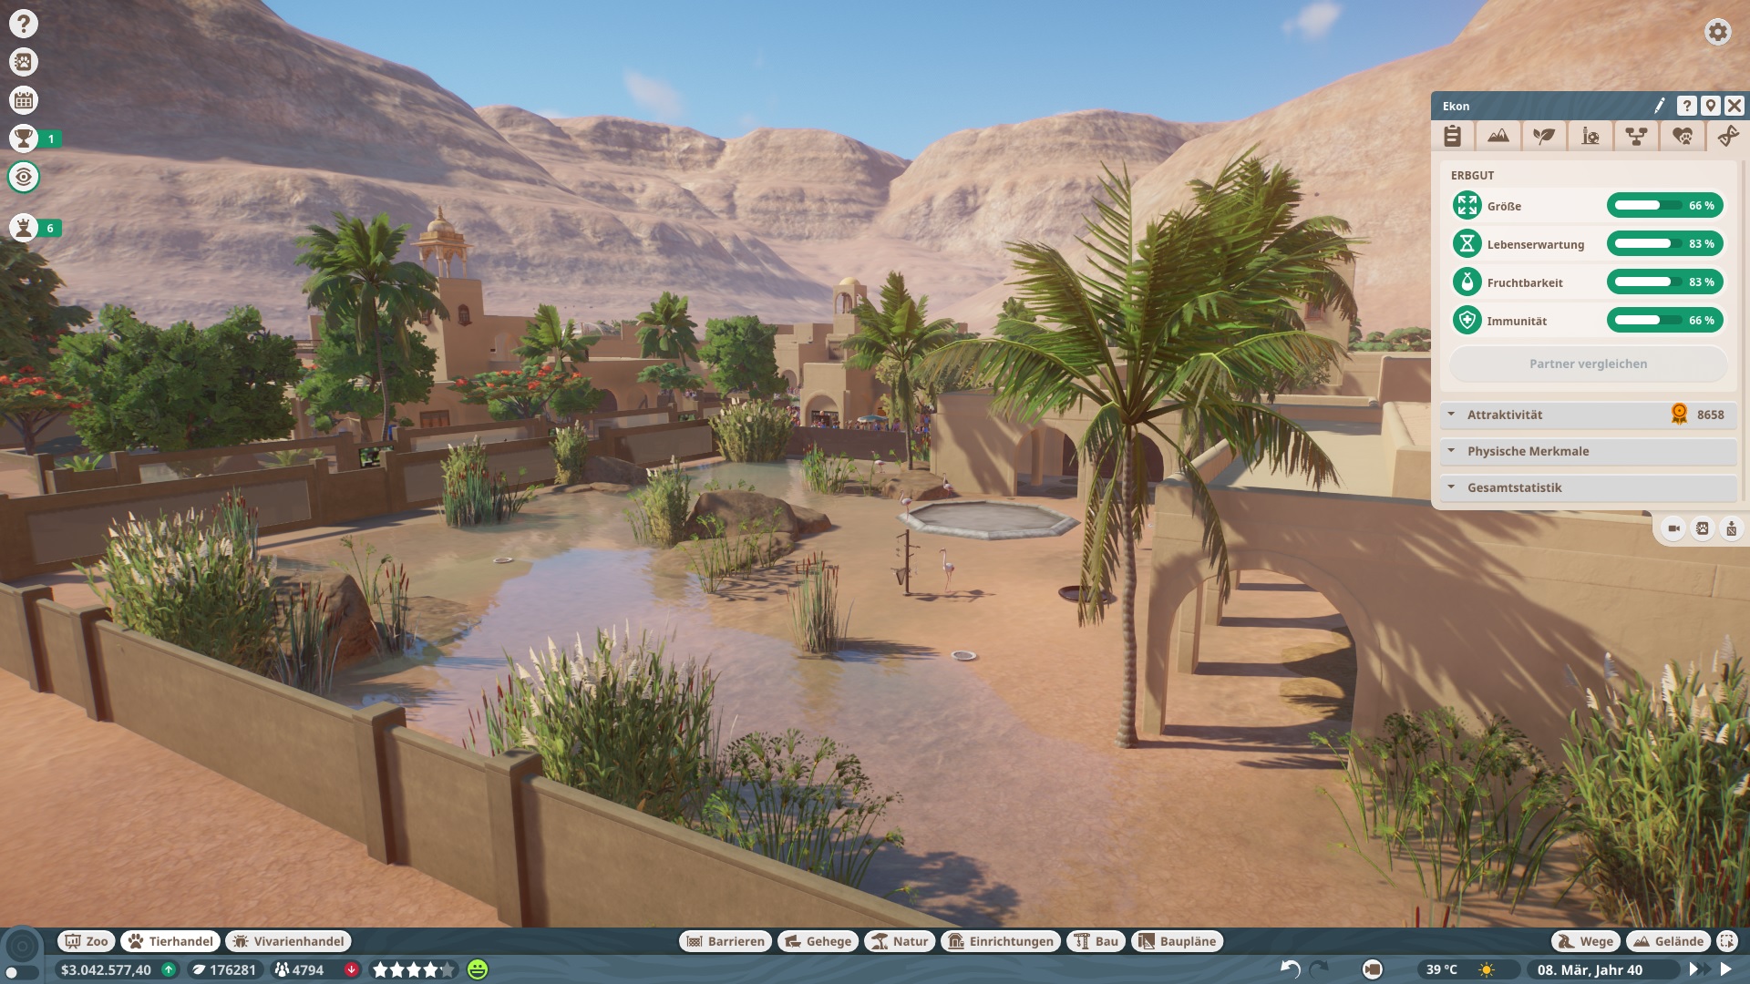Close the Ekon animal panel
Screen dimensions: 1750x984
(x=1734, y=106)
